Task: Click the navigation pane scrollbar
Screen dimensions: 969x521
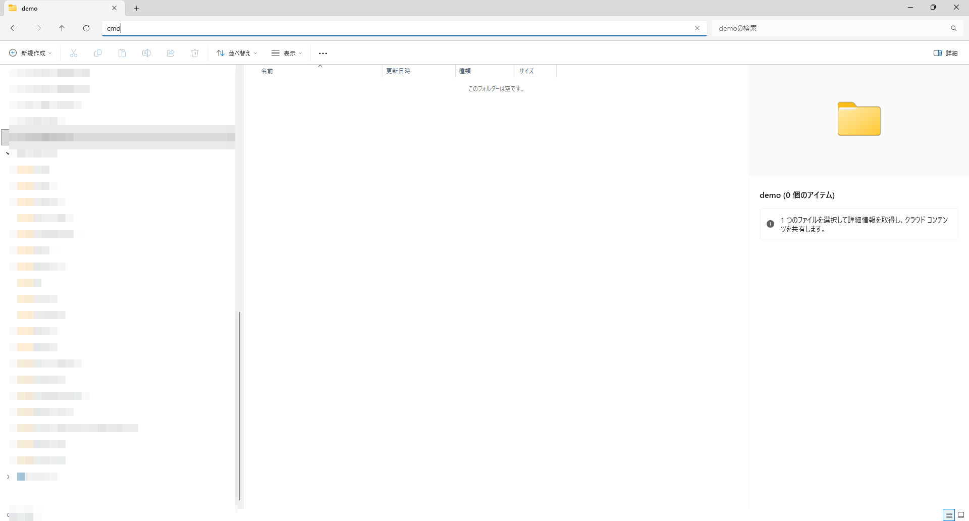Action: [240, 405]
